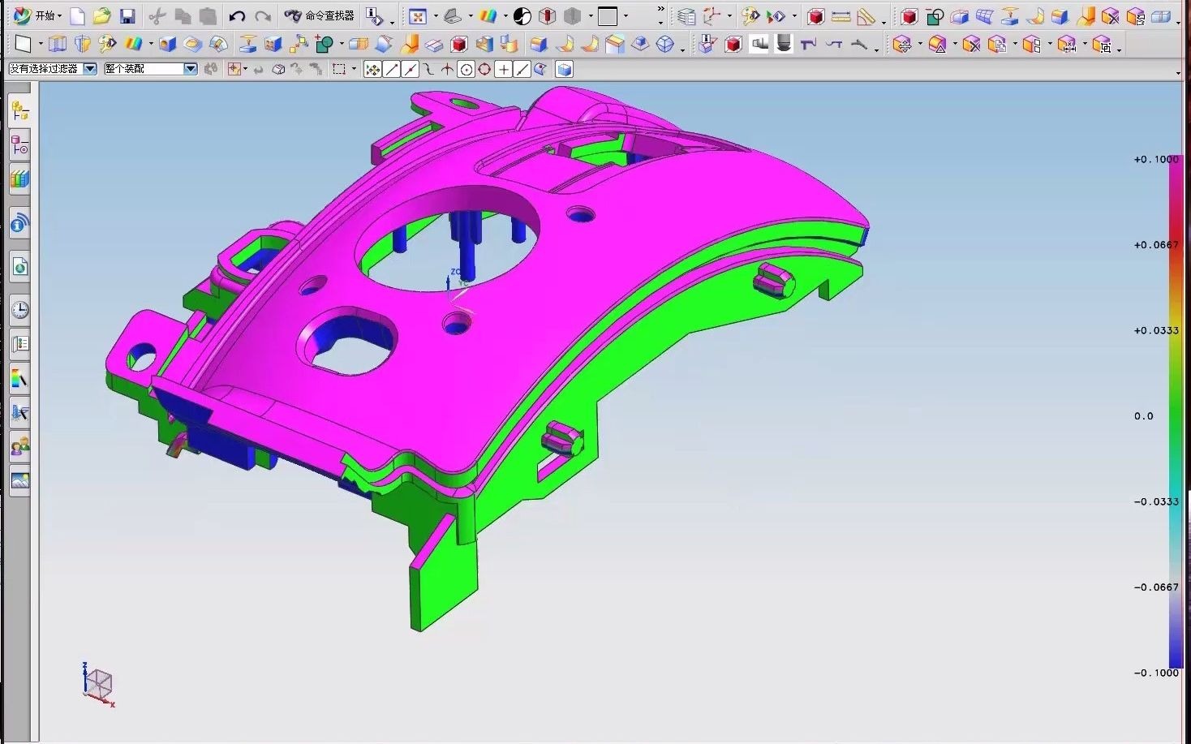
Task: Open the Part Navigator layers icon in toolbar
Action: (x=686, y=15)
